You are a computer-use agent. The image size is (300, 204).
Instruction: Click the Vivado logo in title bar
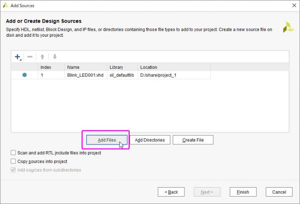click(x=5, y=5)
